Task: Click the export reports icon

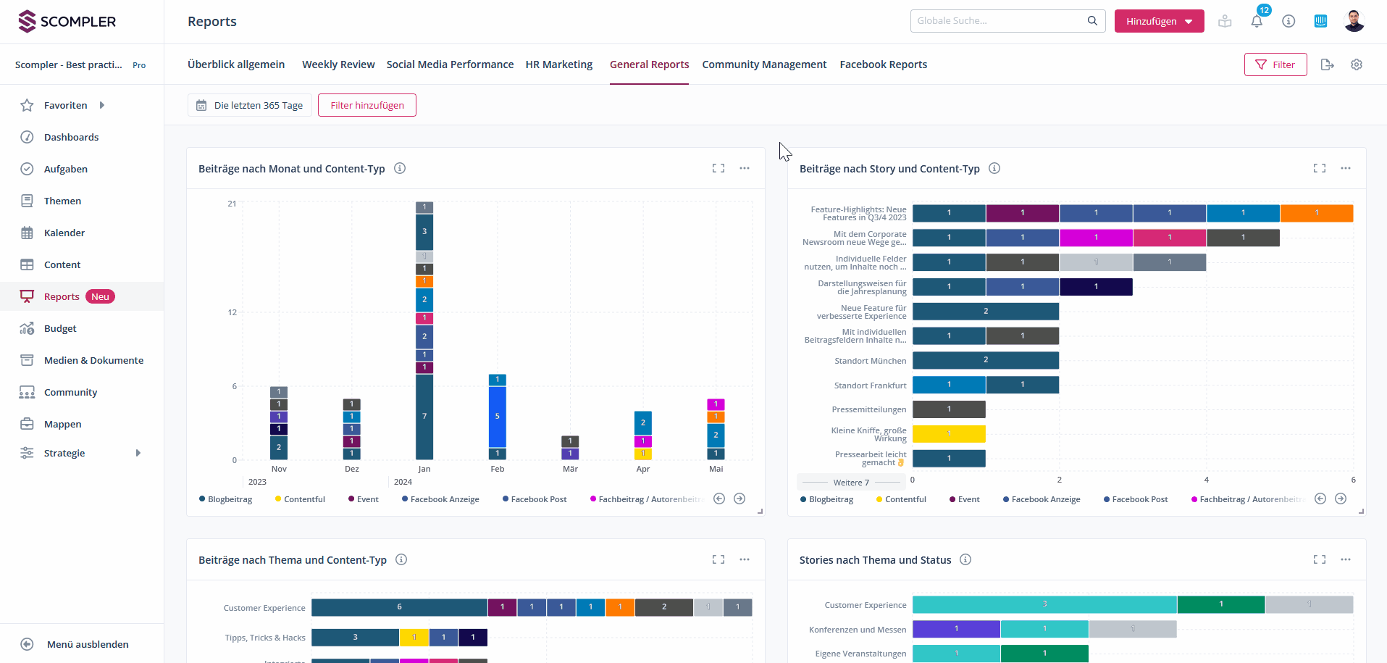Action: pos(1327,64)
